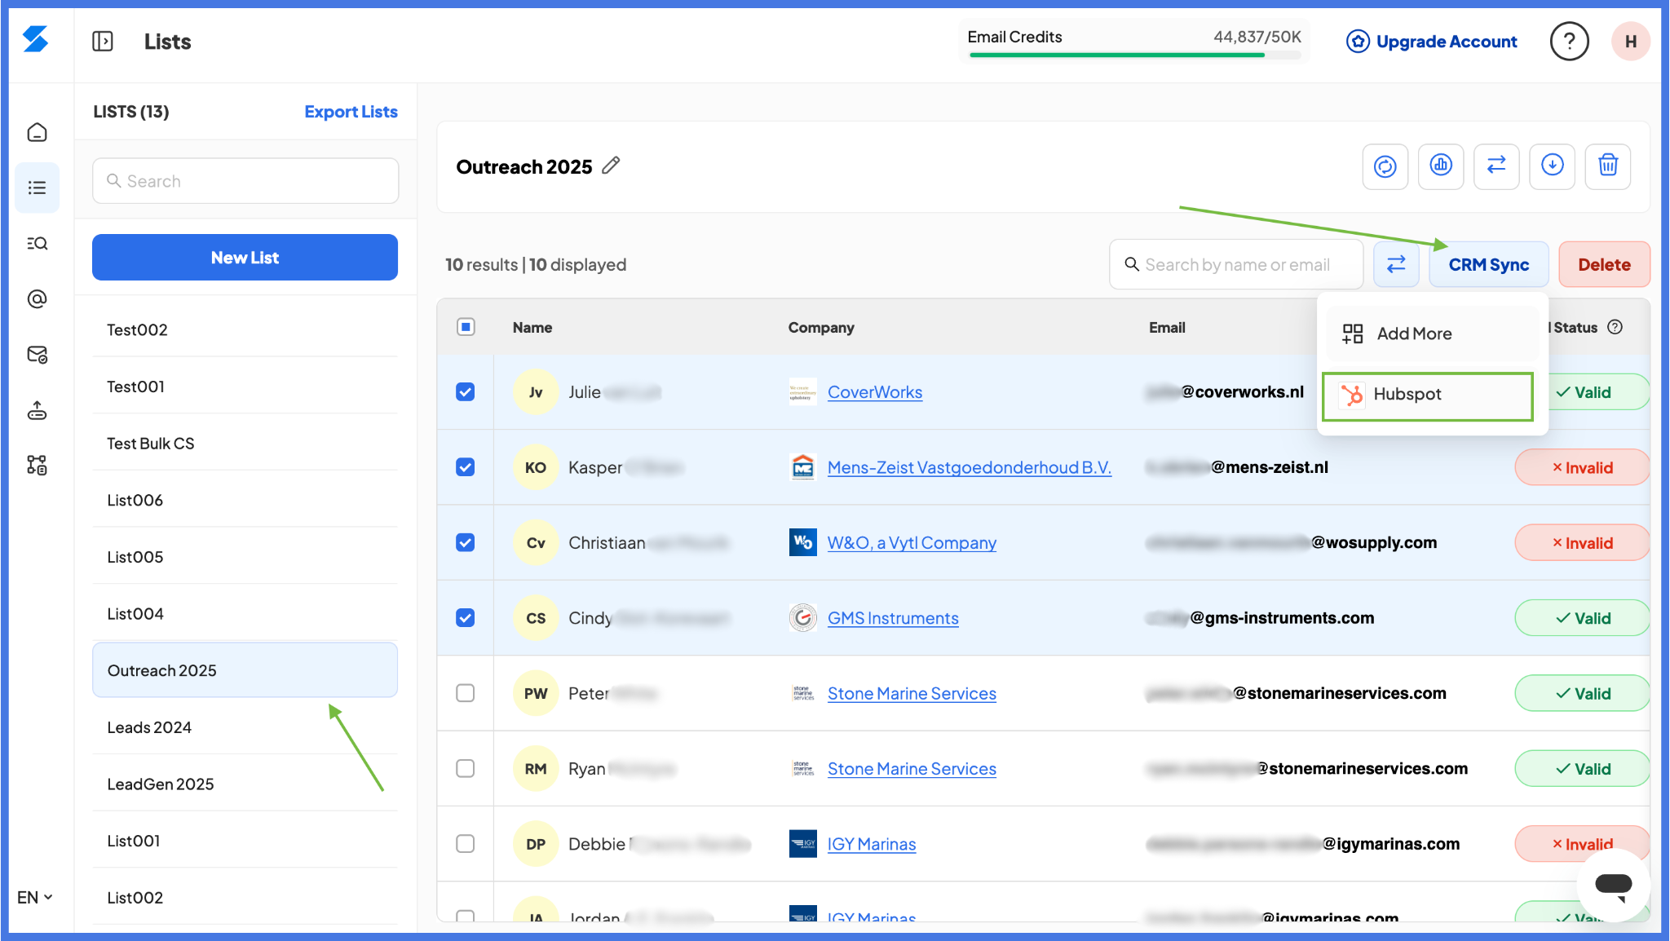
Task: Click the red Delete button
Action: coord(1604,264)
